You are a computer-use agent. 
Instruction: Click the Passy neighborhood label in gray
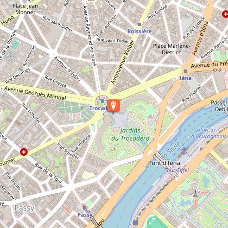(24, 208)
